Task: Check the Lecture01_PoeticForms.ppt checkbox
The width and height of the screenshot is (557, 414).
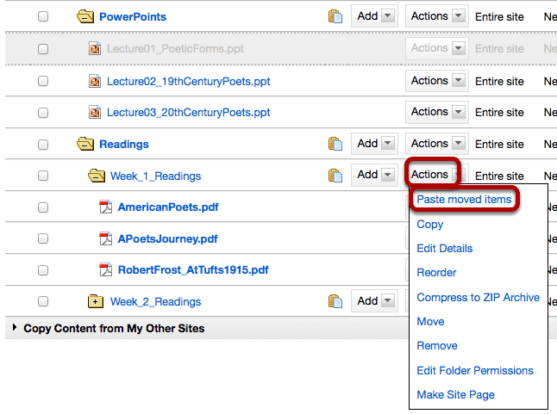Action: click(43, 49)
